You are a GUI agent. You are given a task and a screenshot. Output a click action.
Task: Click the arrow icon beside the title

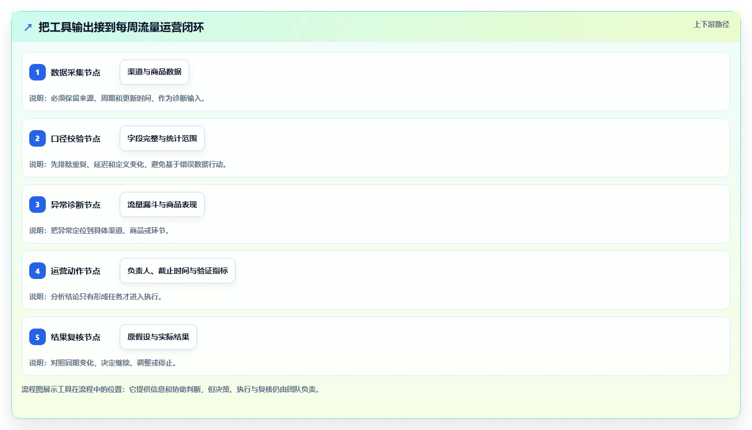click(28, 27)
